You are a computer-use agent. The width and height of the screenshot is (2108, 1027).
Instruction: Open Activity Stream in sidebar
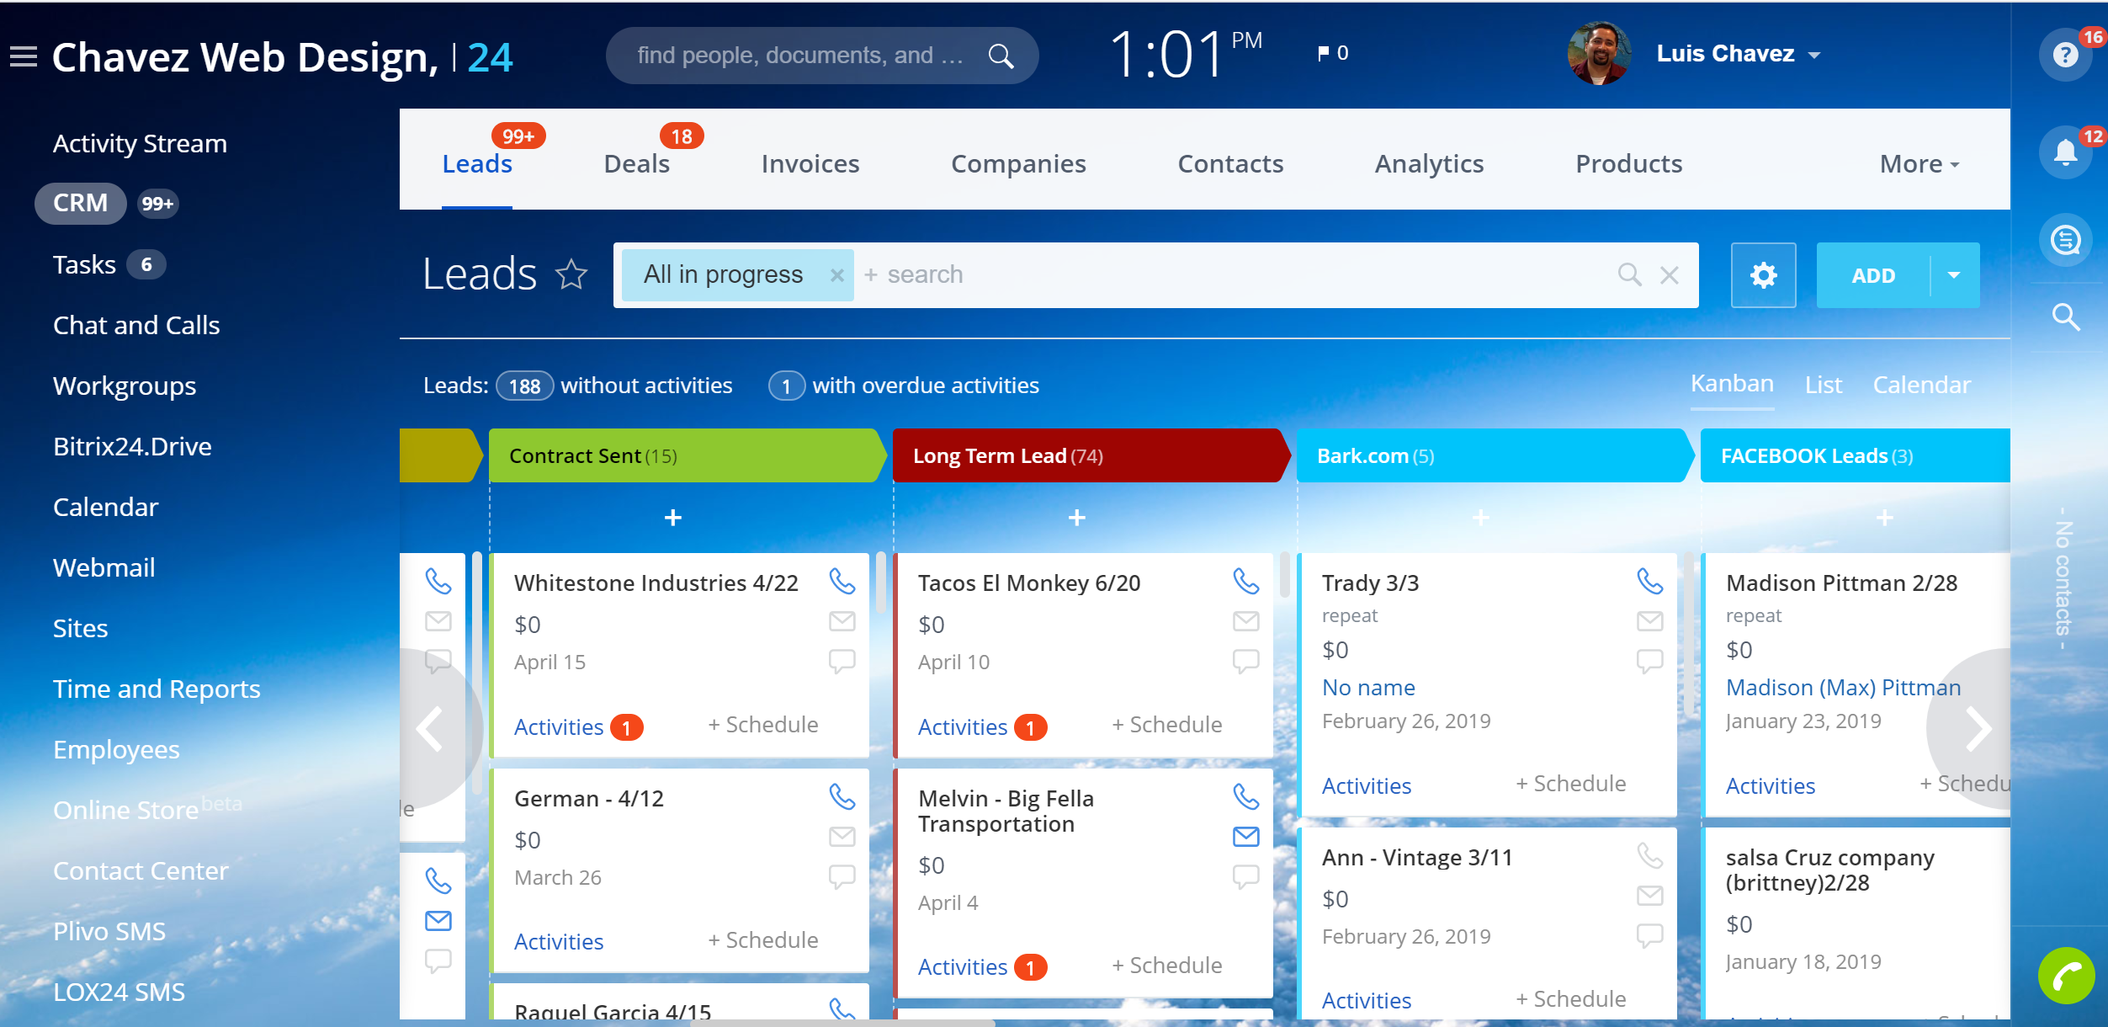click(x=140, y=143)
